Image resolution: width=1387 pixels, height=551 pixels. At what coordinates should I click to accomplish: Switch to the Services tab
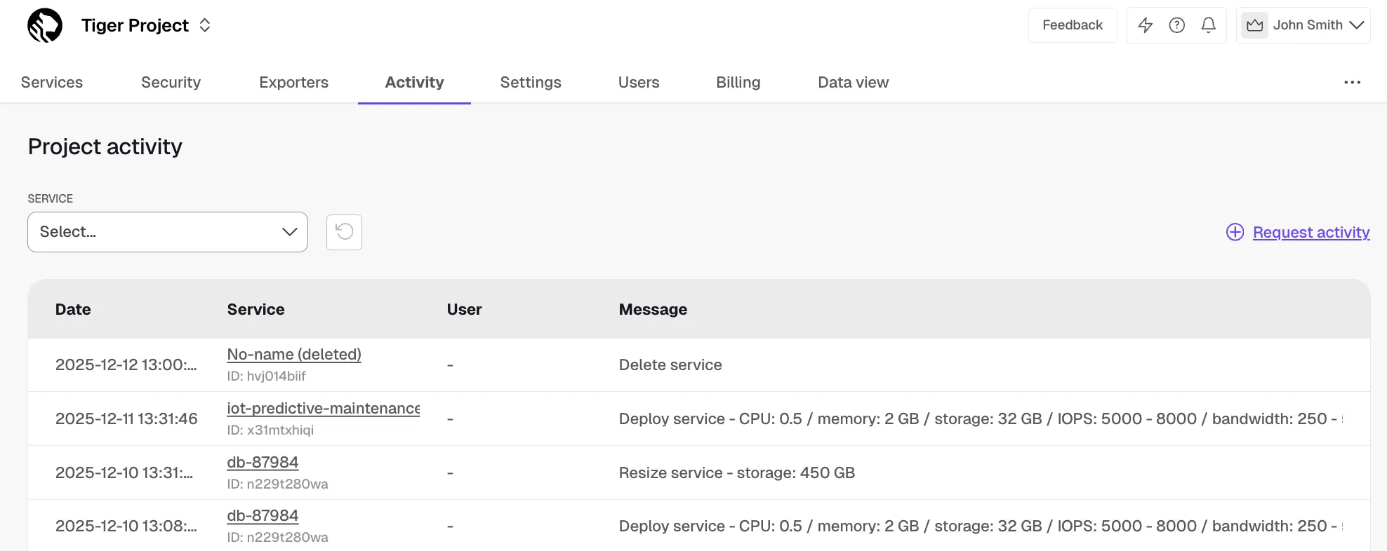tap(52, 83)
